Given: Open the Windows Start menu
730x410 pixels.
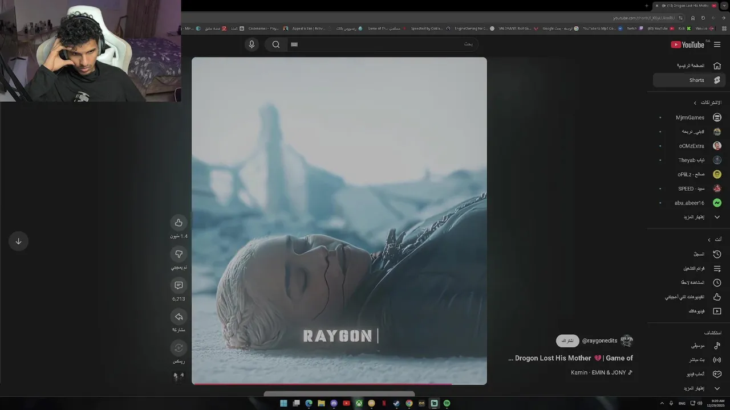Looking at the screenshot, I should [x=283, y=403].
